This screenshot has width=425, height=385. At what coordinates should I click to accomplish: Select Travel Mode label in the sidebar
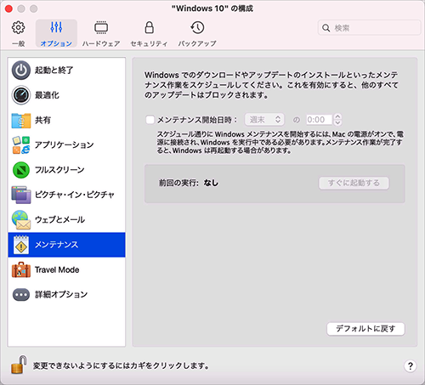point(57,269)
